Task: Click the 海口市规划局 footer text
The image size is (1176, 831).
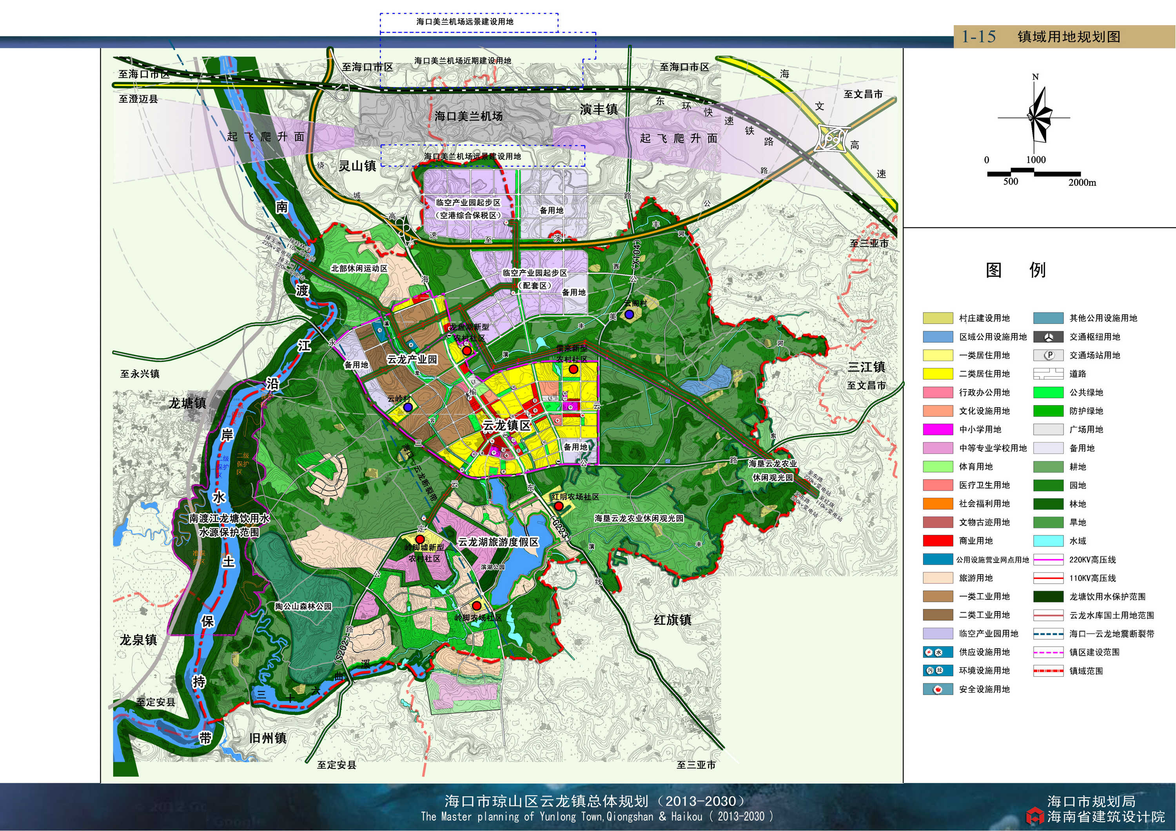Action: [x=1091, y=801]
